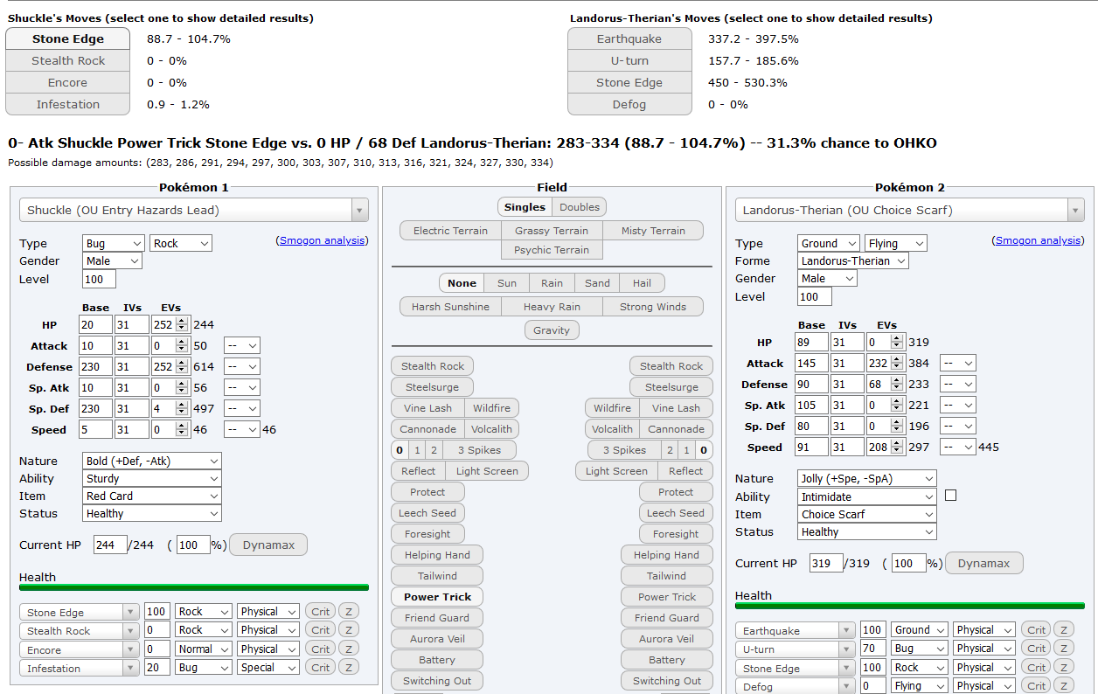Switch field format to Doubles
This screenshot has width=1098, height=694.
point(580,207)
